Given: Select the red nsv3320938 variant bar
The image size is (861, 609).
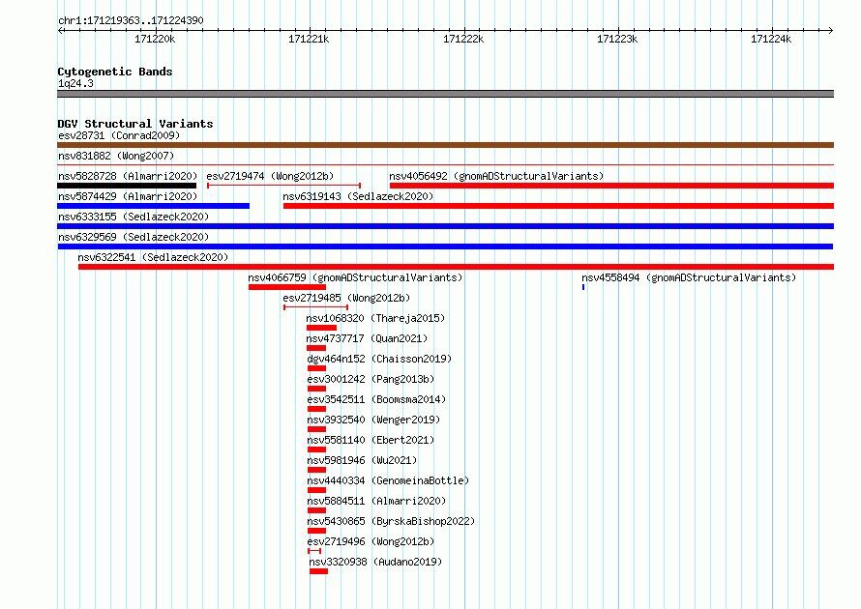Looking at the screenshot, I should point(318,571).
